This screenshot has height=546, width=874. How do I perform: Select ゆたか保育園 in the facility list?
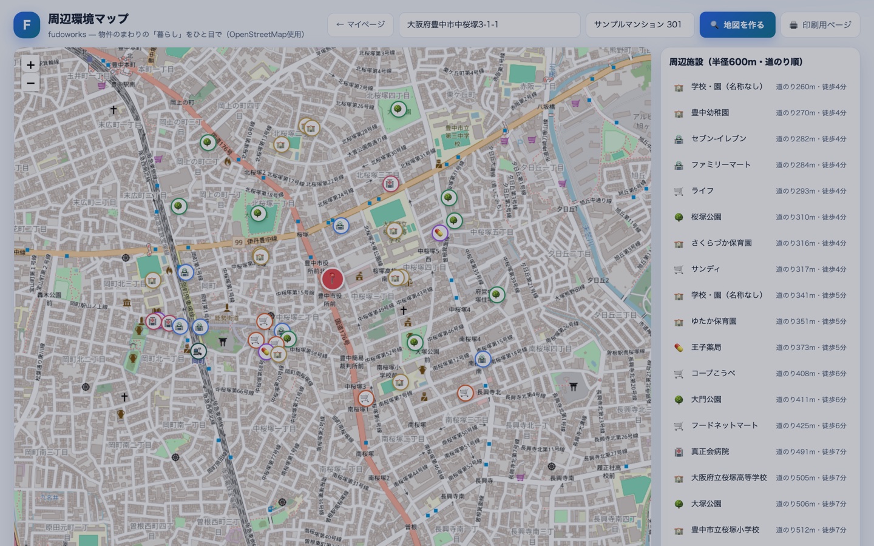(x=760, y=322)
